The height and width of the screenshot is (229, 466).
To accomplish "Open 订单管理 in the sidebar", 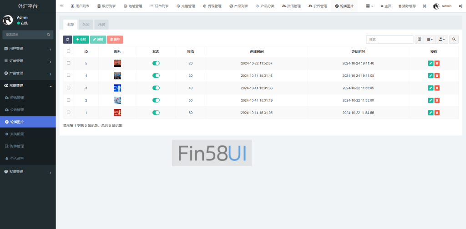I will pyautogui.click(x=28, y=61).
